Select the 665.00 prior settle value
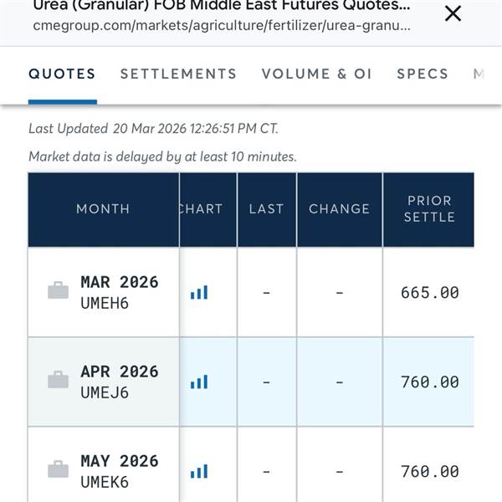The image size is (502, 502). [x=429, y=293]
